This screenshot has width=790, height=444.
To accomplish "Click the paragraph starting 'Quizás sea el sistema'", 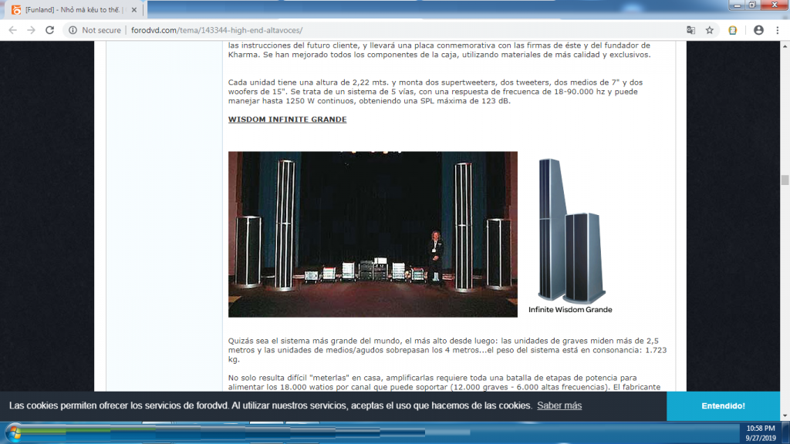I will click(447, 350).
